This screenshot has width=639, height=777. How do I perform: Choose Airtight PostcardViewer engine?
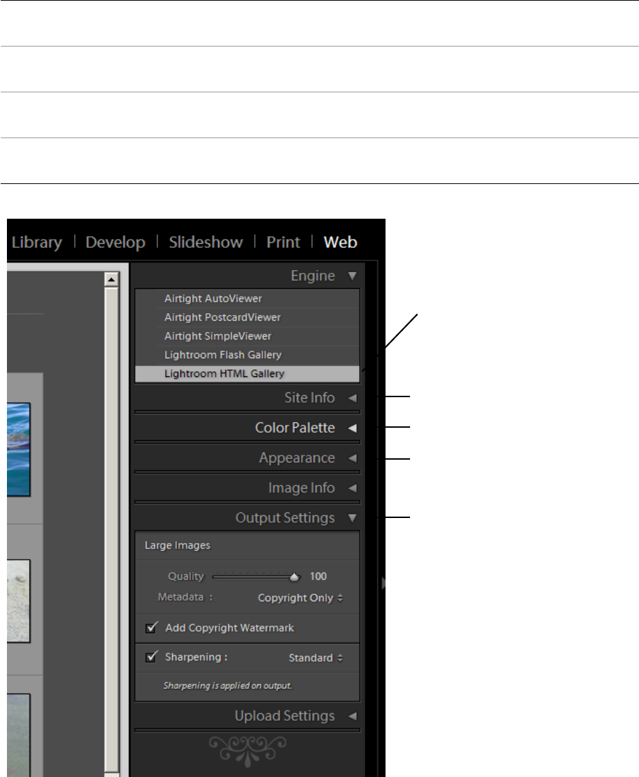tap(248, 317)
